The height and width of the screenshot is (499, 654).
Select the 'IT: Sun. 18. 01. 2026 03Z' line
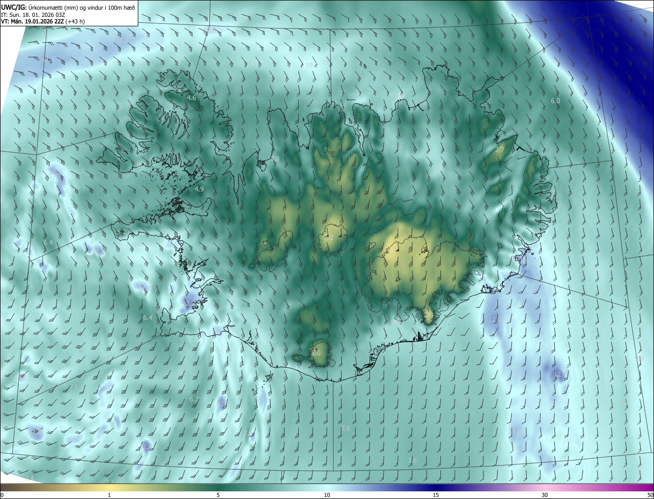click(x=33, y=15)
